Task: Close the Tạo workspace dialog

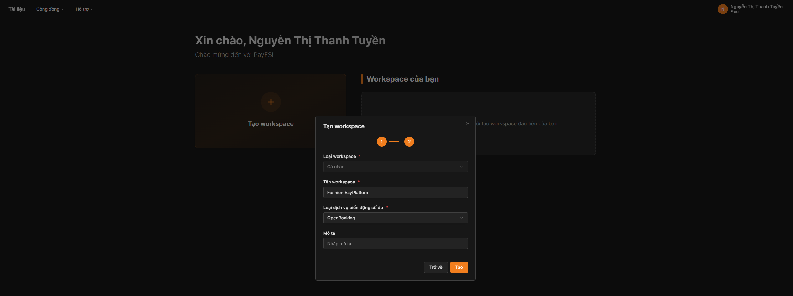Action: click(x=468, y=123)
